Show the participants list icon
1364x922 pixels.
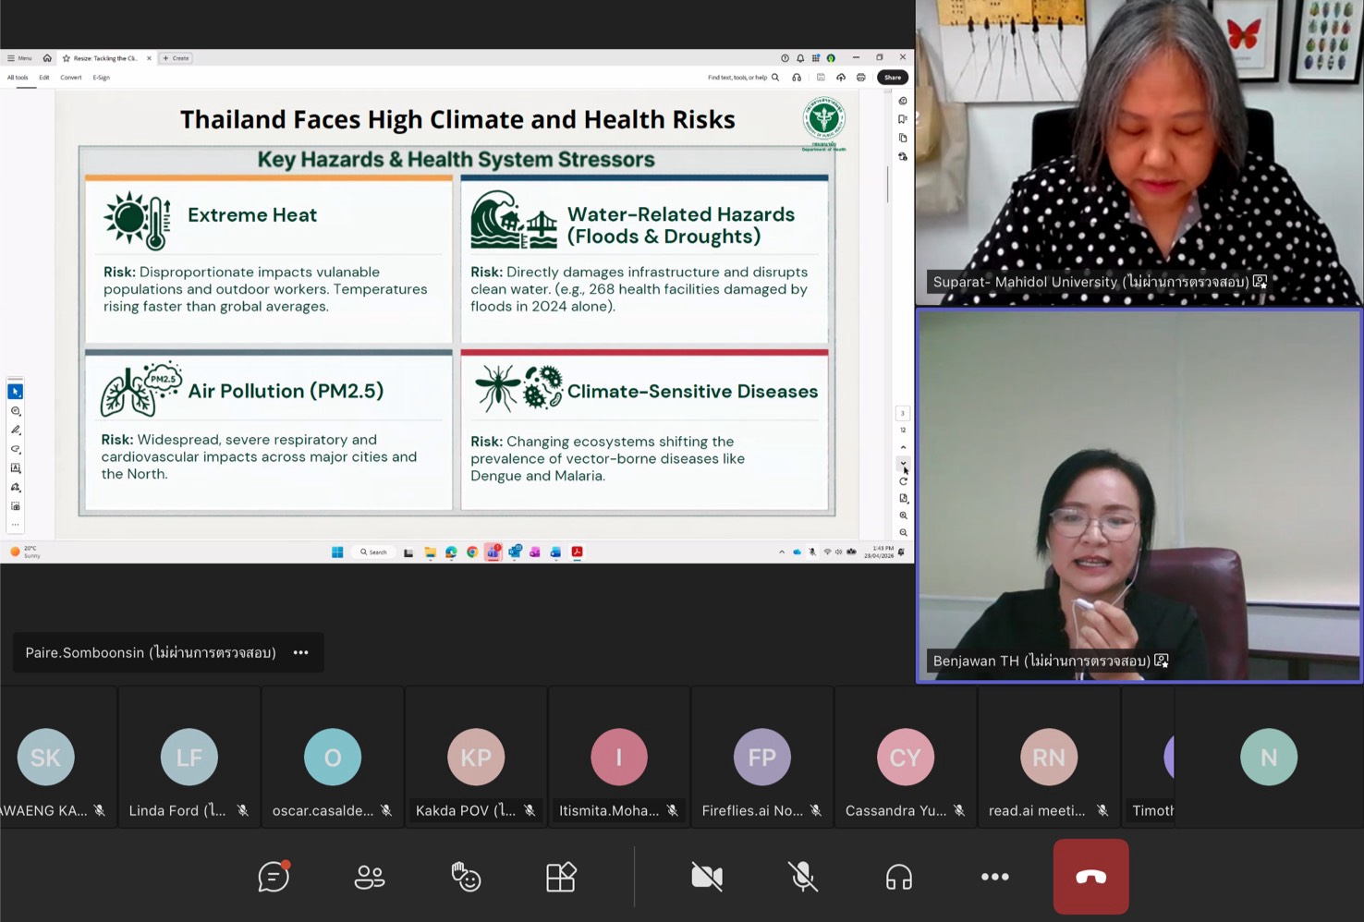click(x=370, y=877)
